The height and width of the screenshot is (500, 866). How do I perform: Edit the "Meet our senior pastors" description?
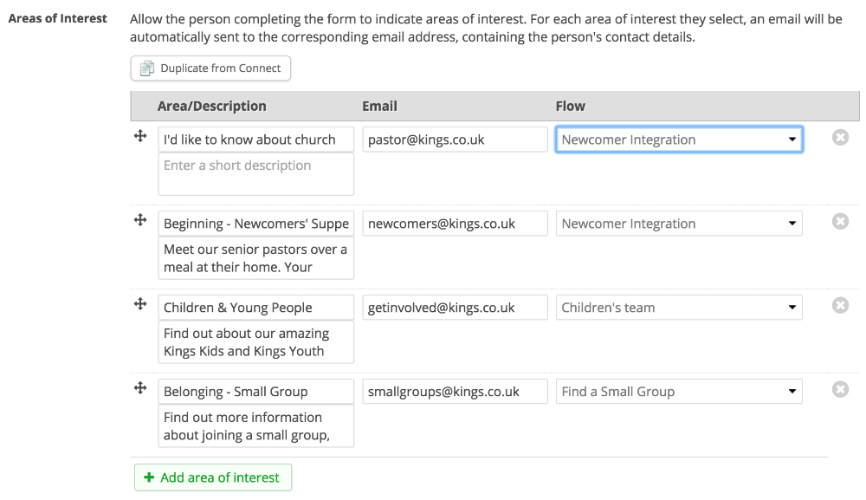pos(255,258)
